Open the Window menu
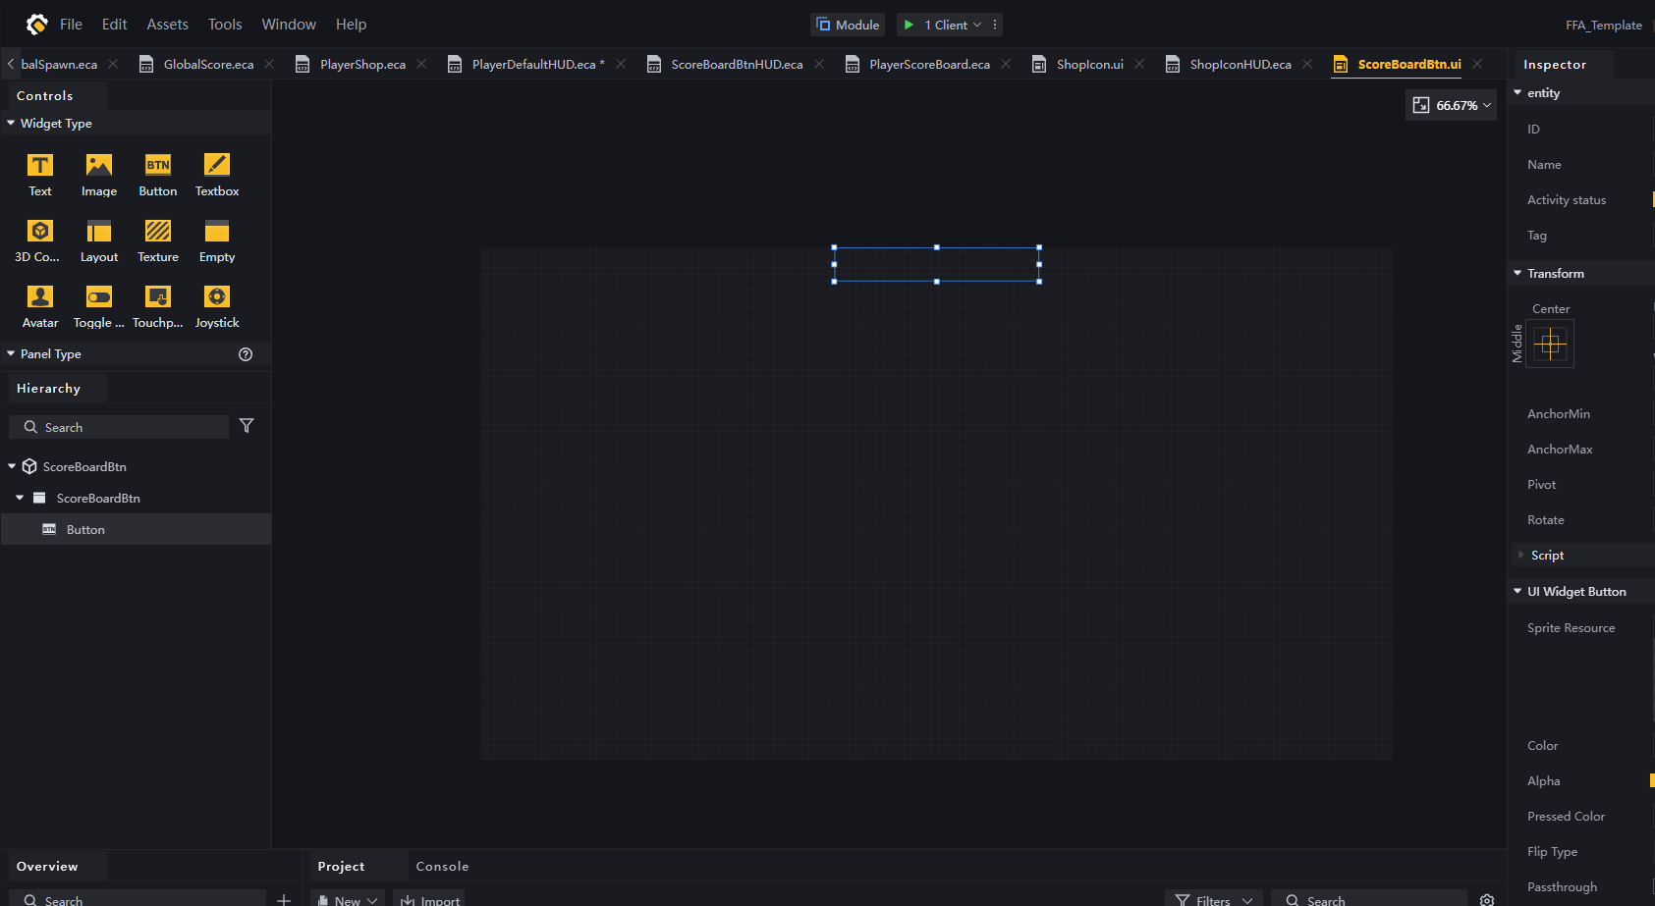The width and height of the screenshot is (1655, 906). coord(289,25)
